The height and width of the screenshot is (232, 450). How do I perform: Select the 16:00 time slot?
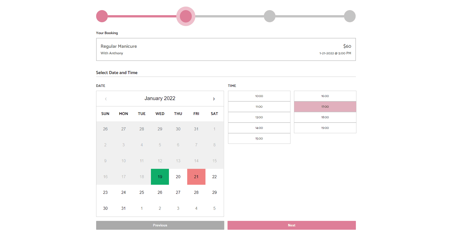click(x=325, y=96)
